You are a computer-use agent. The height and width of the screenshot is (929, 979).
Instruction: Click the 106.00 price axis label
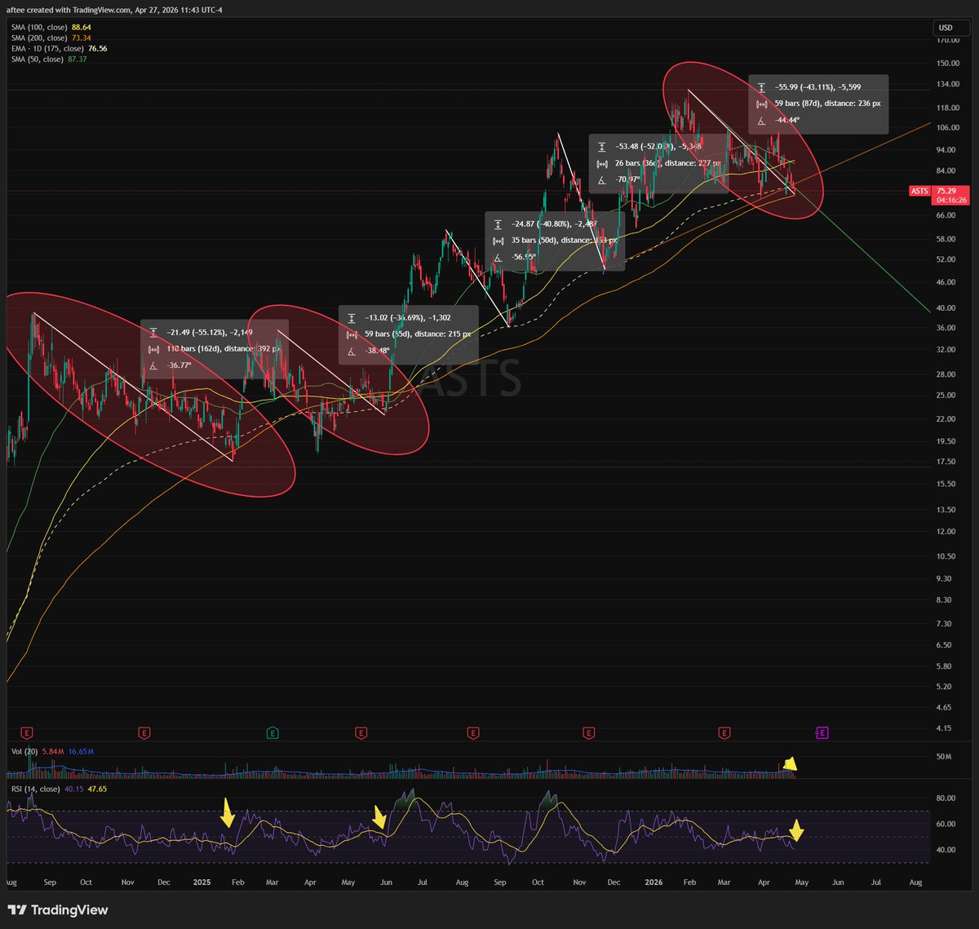point(948,128)
